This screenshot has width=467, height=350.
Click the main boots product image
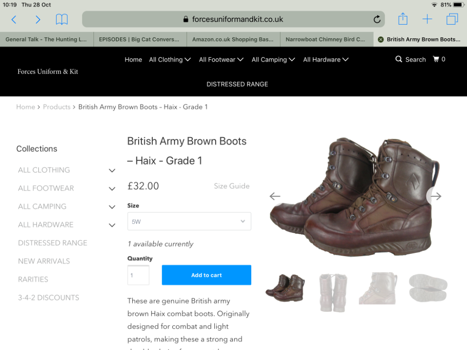tap(354, 196)
